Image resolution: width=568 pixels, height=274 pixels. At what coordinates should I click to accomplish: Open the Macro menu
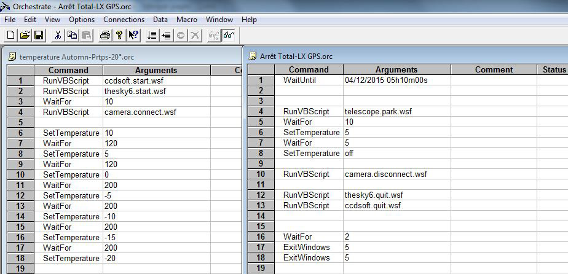187,20
